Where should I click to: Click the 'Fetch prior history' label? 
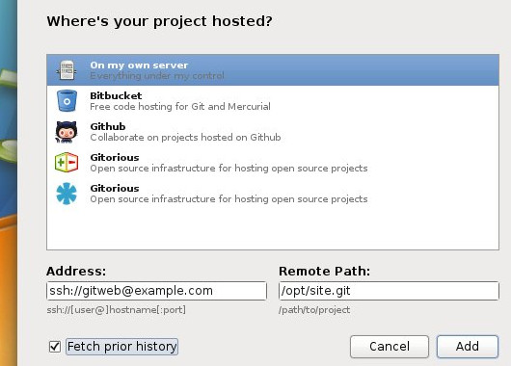coord(121,347)
